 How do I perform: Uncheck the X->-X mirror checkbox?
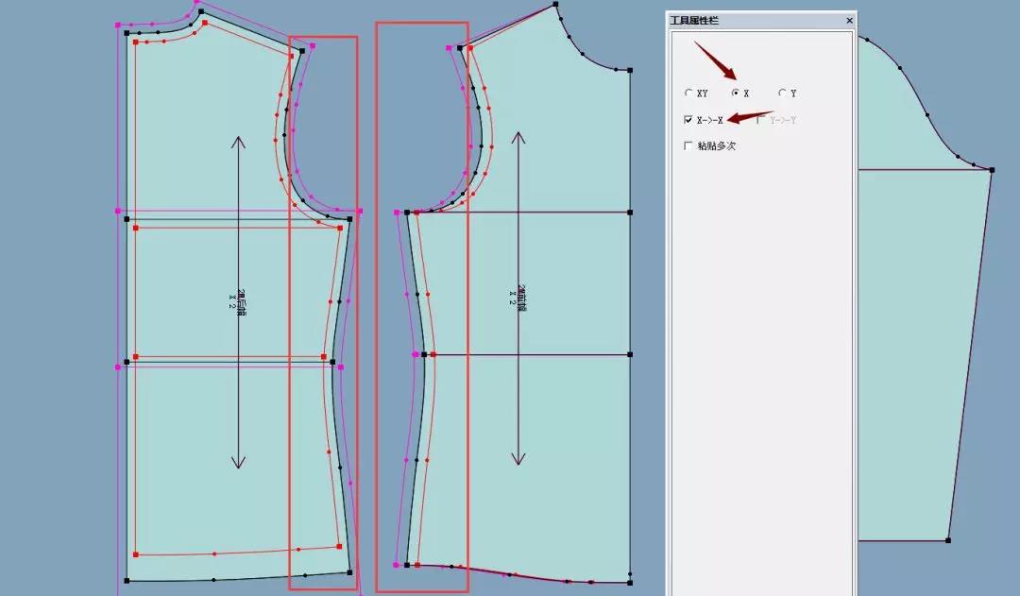coord(688,120)
